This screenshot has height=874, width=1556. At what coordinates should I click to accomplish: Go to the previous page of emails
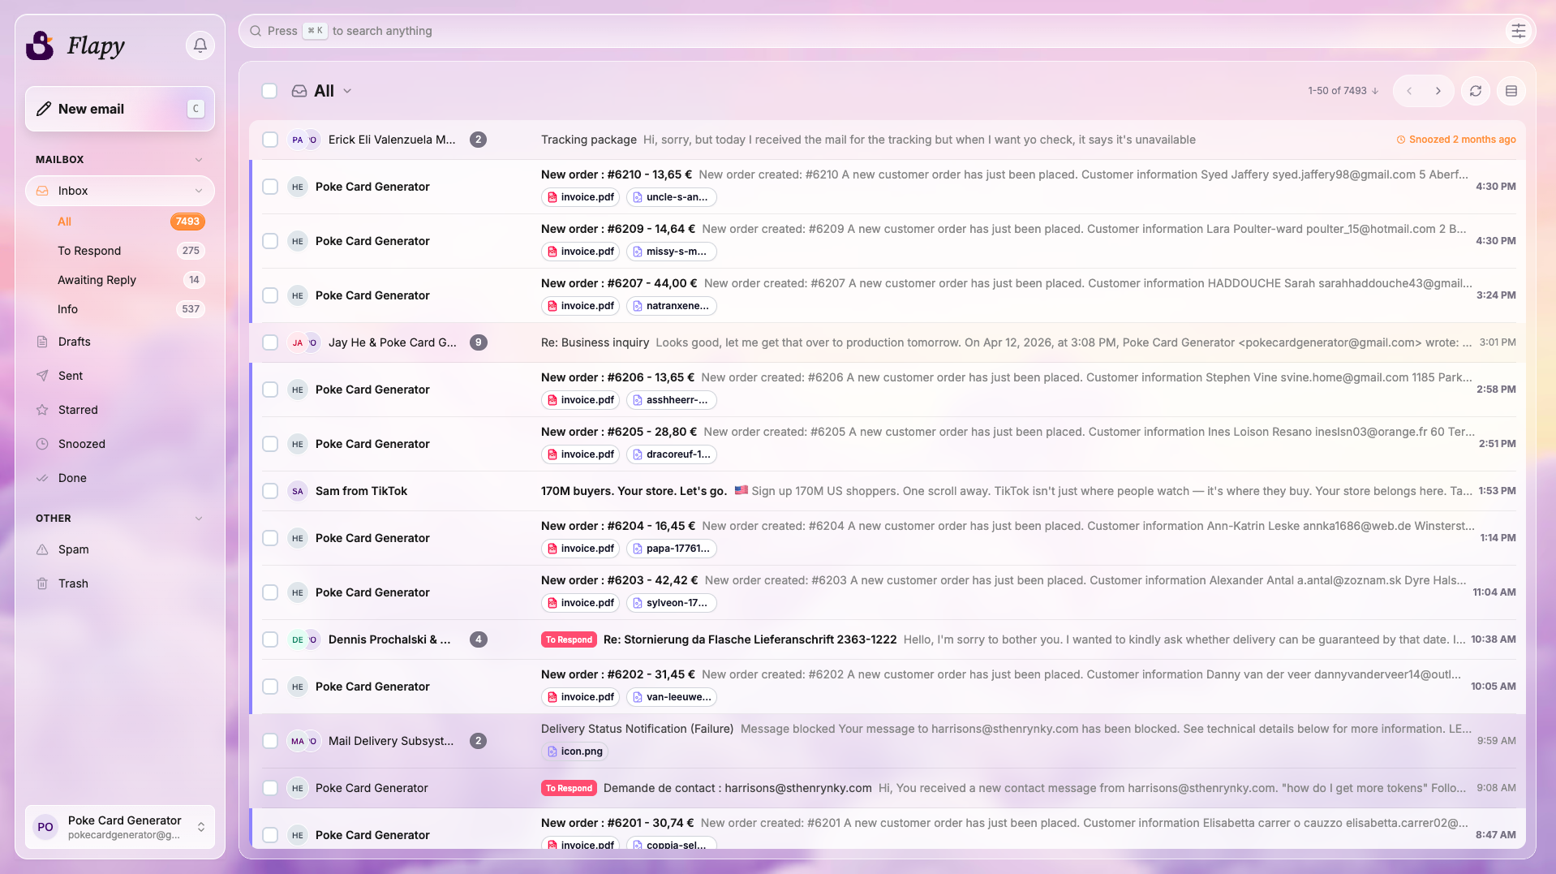[x=1410, y=91]
